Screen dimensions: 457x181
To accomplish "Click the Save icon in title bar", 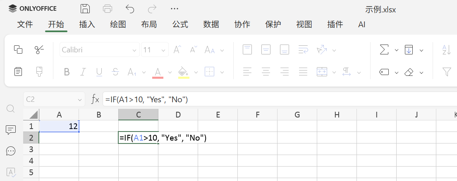I will click(85, 8).
